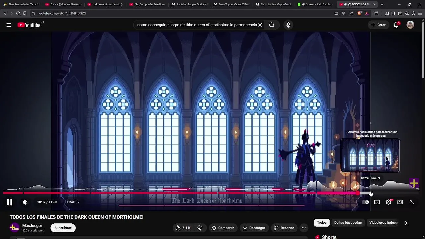The image size is (425, 239).
Task: Open the VPN shield icon
Action: pos(413,13)
